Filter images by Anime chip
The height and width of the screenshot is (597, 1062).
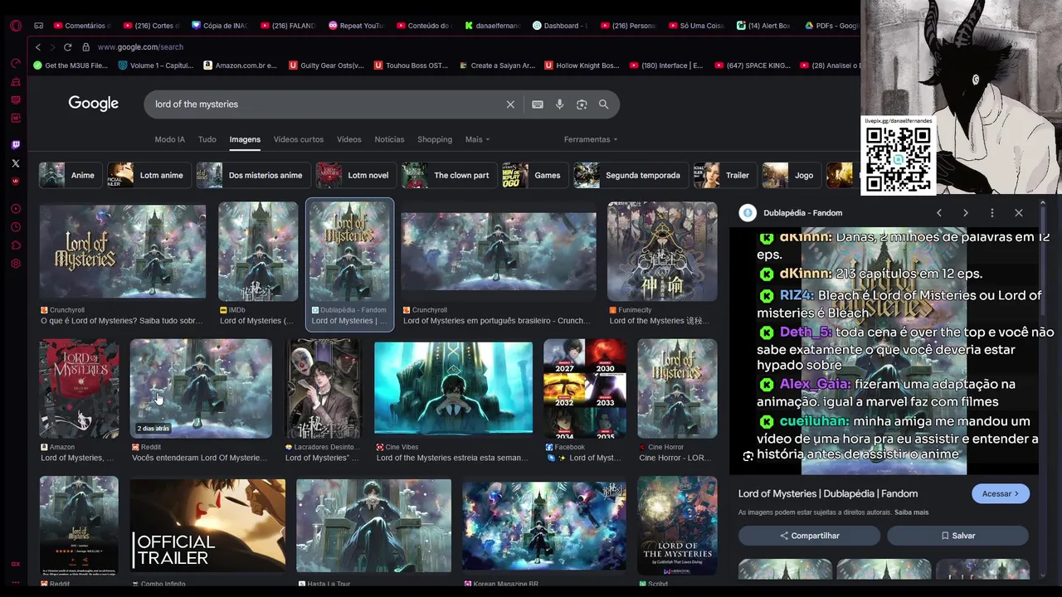(x=70, y=175)
